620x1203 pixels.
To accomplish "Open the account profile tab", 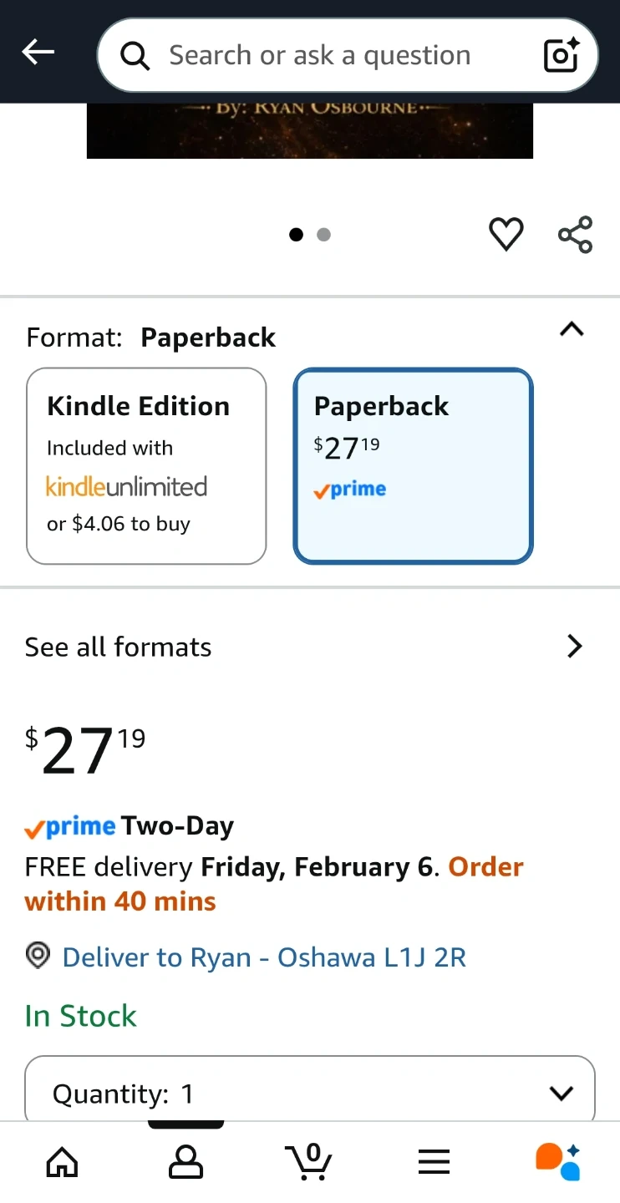I will click(x=185, y=1162).
